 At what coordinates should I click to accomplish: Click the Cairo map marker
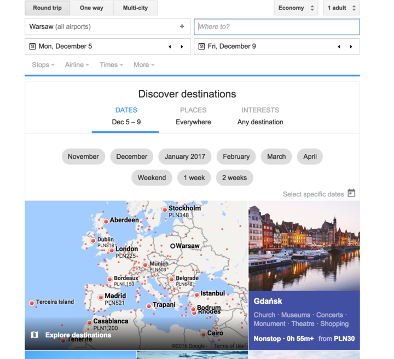pyautogui.click(x=203, y=334)
